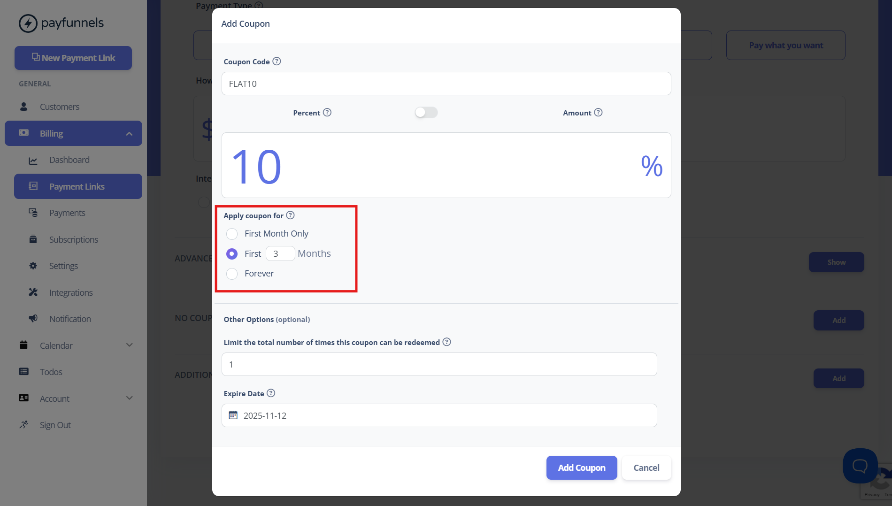Click the Expire Date help icon

pos(271,393)
